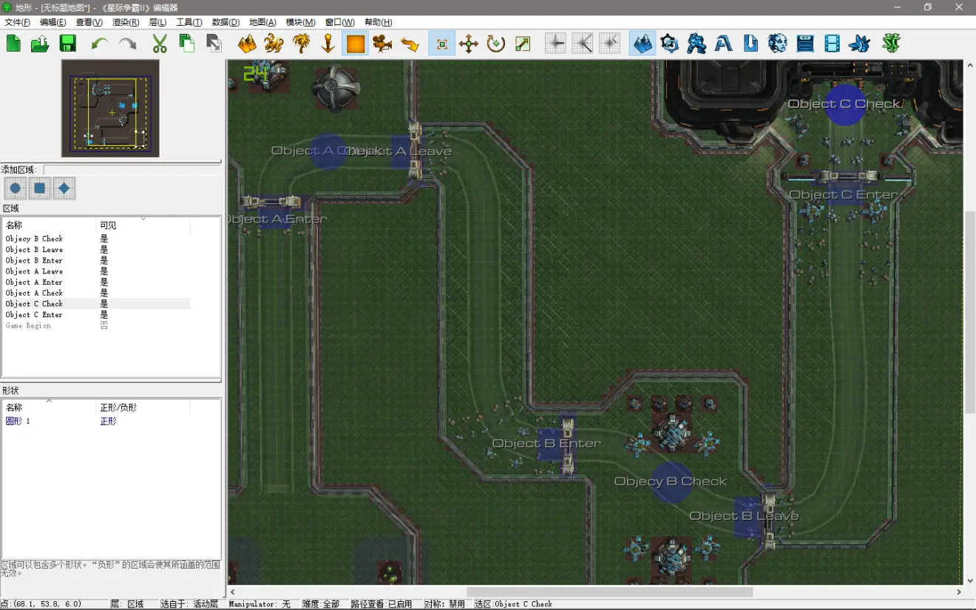Redo the last undone action

127,44
